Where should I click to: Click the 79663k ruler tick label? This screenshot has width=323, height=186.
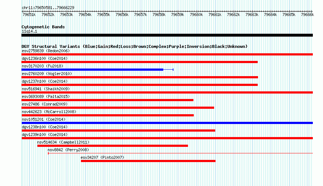pyautogui.click(x=252, y=15)
